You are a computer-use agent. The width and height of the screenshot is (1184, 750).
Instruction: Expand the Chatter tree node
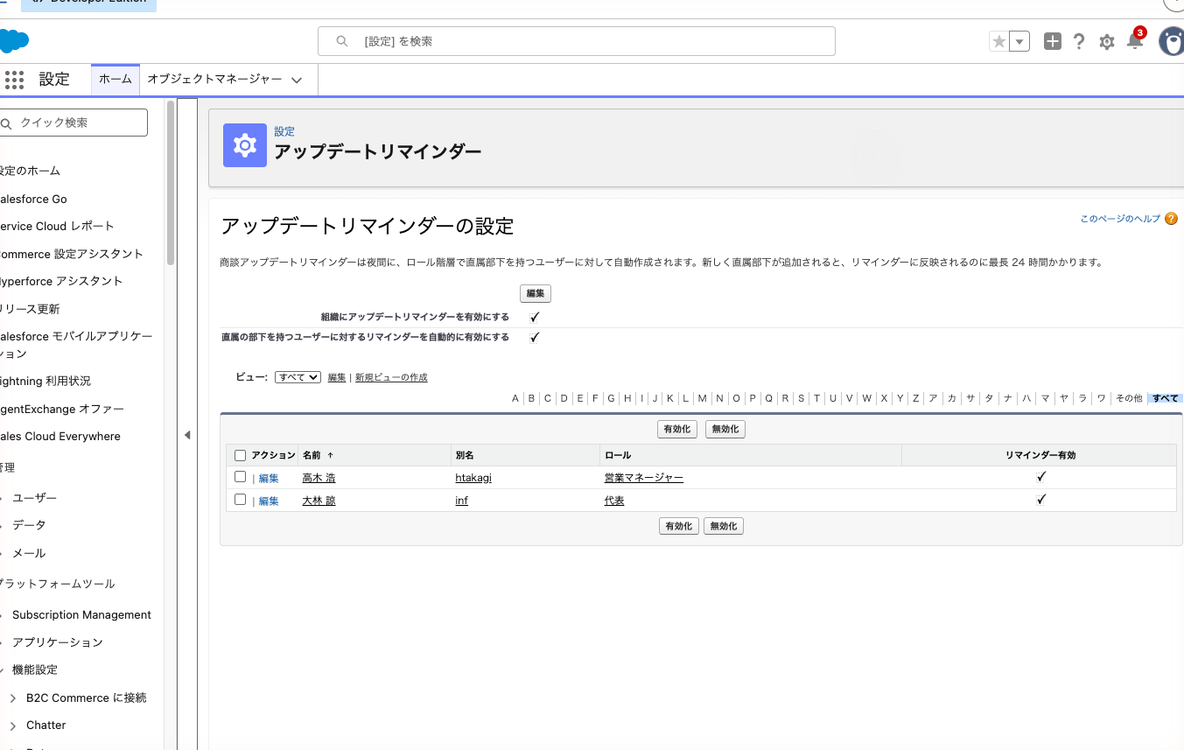13,725
